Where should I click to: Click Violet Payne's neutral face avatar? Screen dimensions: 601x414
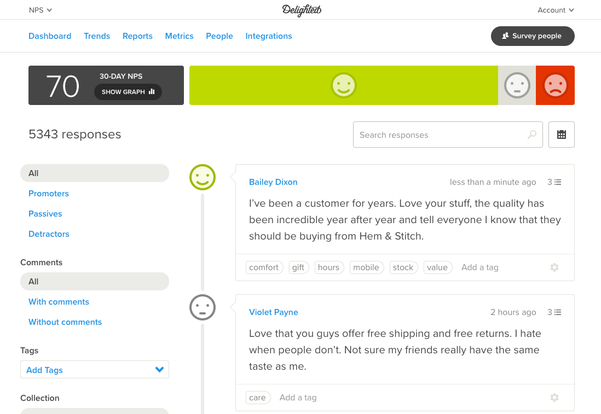pyautogui.click(x=203, y=307)
